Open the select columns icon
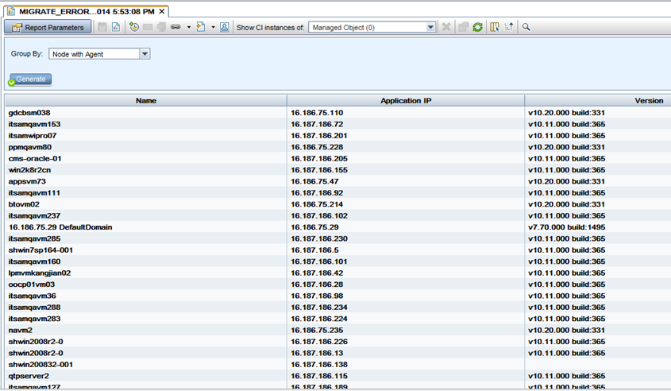671x391 pixels. tap(495, 27)
